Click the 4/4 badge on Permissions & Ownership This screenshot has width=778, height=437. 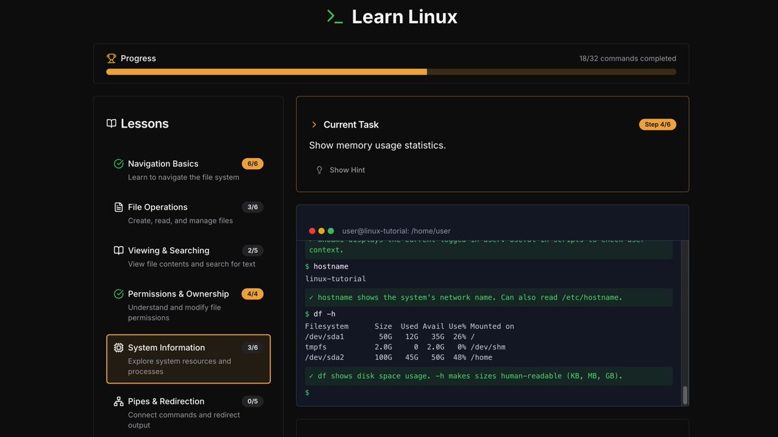coord(253,294)
